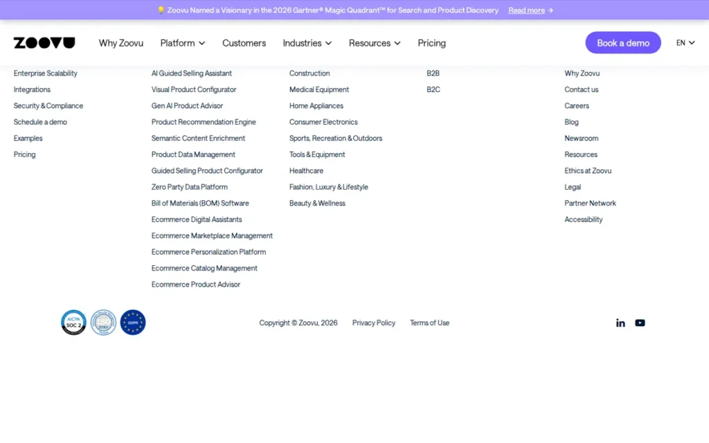
Task: Open Careers footer link
Action: pos(577,106)
